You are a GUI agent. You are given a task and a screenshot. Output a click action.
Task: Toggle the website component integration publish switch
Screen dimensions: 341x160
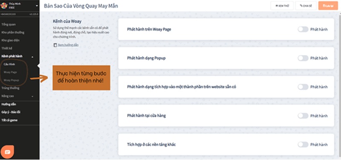tap(303, 87)
